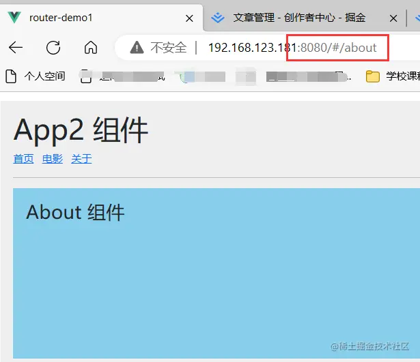Click the Vue logo favicon on router-demo1 tab

[14, 18]
